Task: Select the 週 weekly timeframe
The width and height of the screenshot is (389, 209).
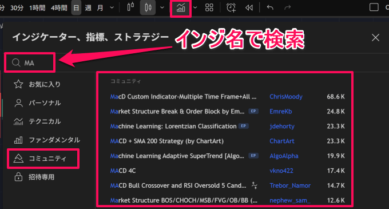Action: 88,8
